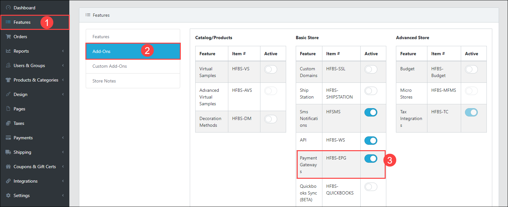Click the Products & Categories t-shirt icon

point(8,80)
